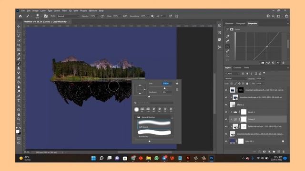Open the Image menu
This screenshot has height=171, width=305.
pos(35,10)
